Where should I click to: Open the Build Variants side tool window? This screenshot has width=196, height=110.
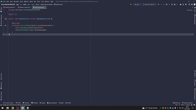[x=1, y=96]
